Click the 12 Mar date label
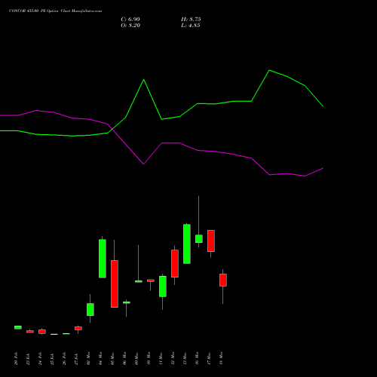377x377 pixels. tap(173, 358)
